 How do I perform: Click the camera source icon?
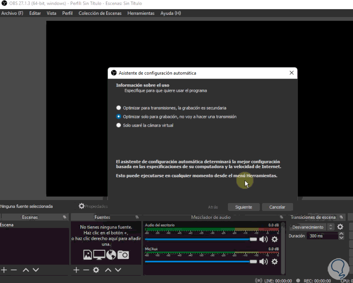tap(123, 255)
